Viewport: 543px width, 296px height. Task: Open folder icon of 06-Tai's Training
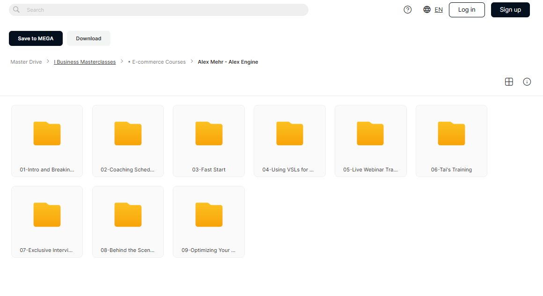click(451, 133)
